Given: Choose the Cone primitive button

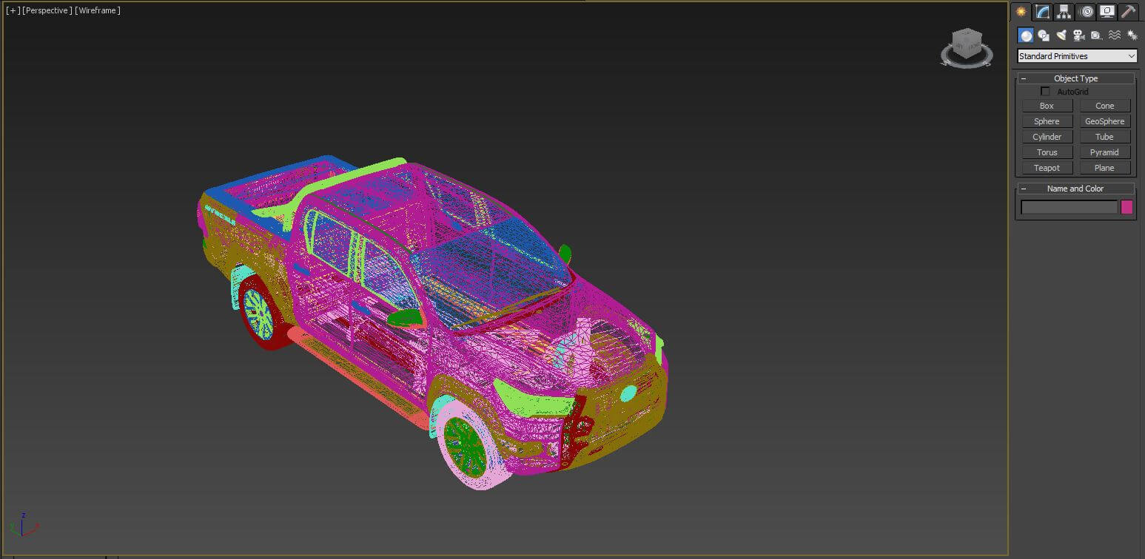Looking at the screenshot, I should point(1105,106).
